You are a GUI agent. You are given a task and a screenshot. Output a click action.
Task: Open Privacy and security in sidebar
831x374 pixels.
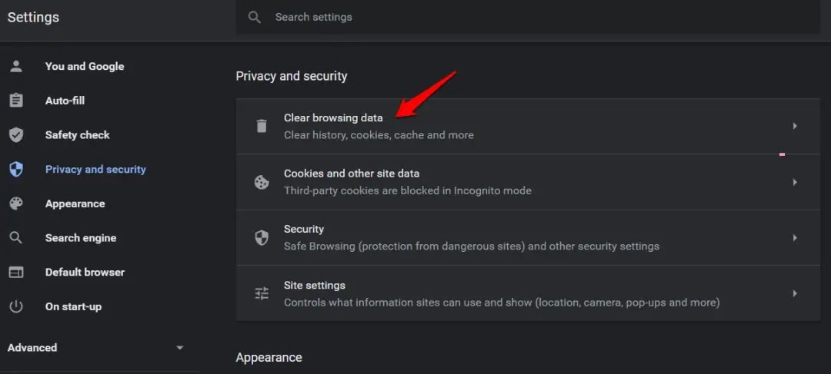95,170
